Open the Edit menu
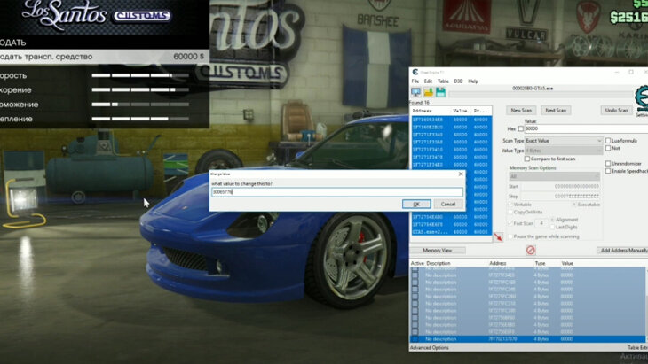 point(428,81)
